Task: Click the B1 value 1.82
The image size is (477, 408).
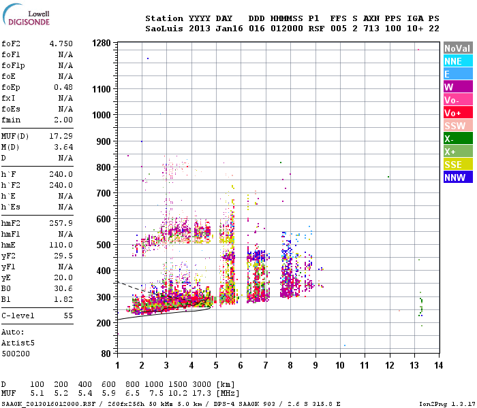Action: click(63, 299)
